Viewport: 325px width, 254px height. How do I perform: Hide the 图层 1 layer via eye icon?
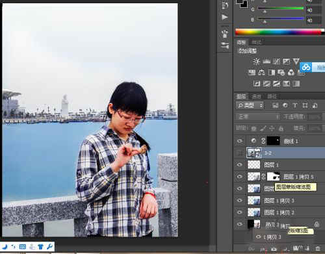click(x=239, y=165)
